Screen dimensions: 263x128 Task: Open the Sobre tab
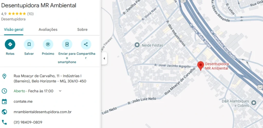tap(82, 30)
